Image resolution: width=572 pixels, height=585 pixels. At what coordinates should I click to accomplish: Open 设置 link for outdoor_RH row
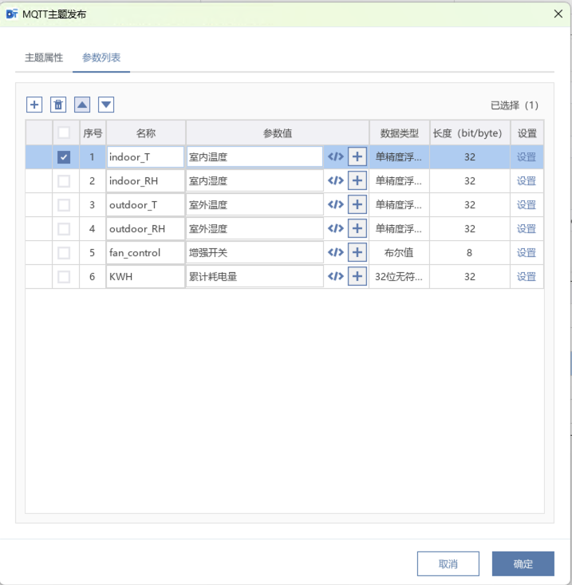(x=527, y=229)
